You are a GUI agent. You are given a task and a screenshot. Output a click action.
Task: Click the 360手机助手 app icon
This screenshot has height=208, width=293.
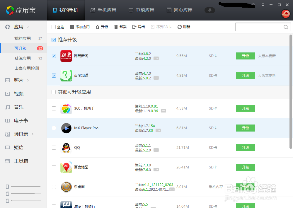66,108
